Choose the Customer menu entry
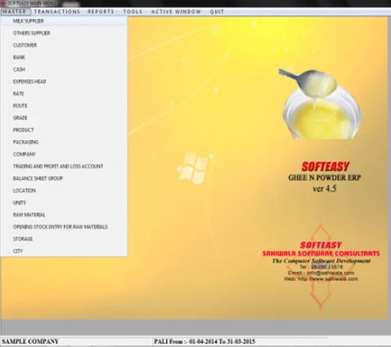The height and width of the screenshot is (347, 391). point(64,45)
